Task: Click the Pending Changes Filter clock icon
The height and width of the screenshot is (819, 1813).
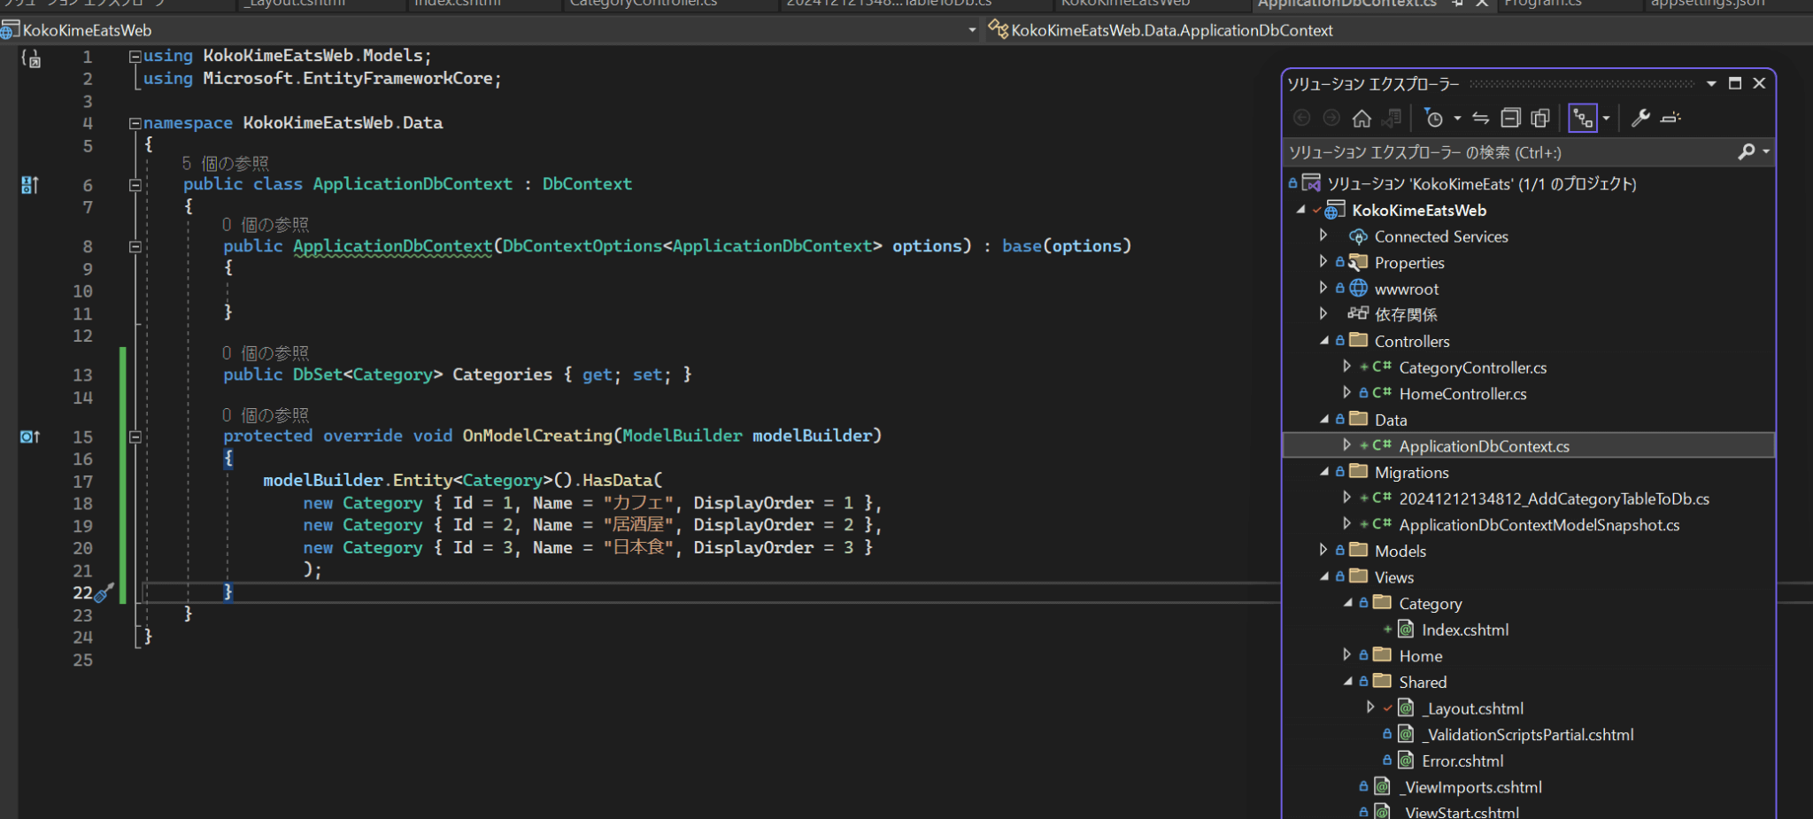Action: pyautogui.click(x=1435, y=118)
